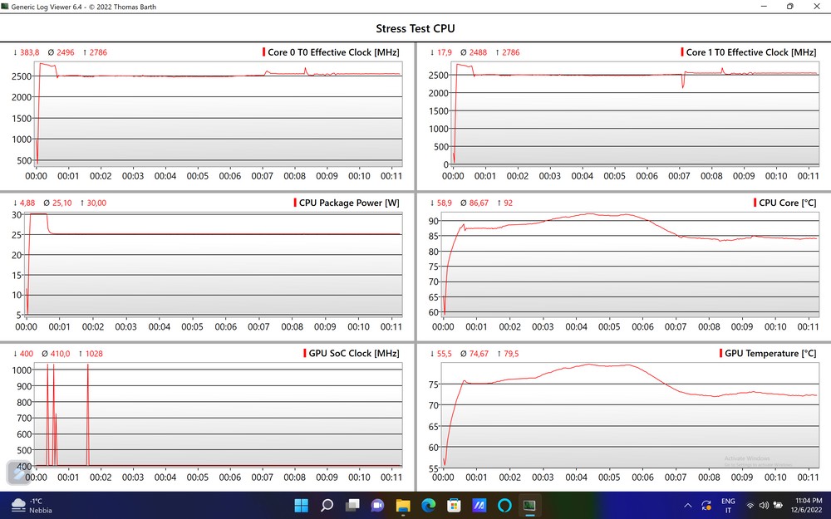This screenshot has height=519, width=831.
Task: Click GPU SoC Clock spike near 00:01:30
Action: pos(88,413)
